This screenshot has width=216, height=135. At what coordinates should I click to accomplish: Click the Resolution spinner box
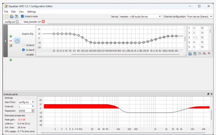click(x=25, y=110)
